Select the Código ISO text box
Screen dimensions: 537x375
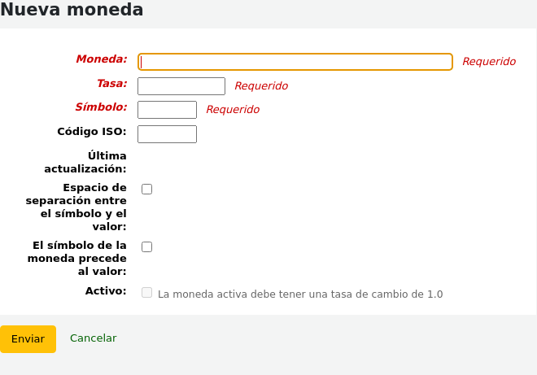click(167, 134)
